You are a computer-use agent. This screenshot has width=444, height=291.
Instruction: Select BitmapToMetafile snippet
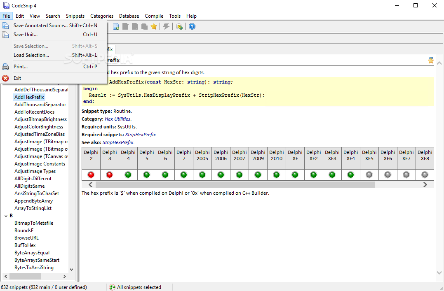(x=34, y=223)
